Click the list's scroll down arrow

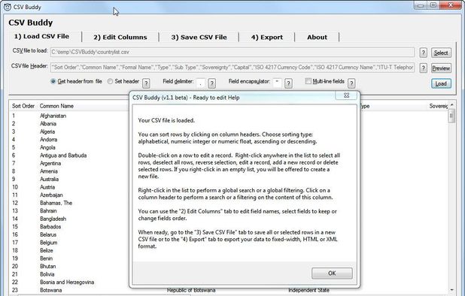coord(451,290)
